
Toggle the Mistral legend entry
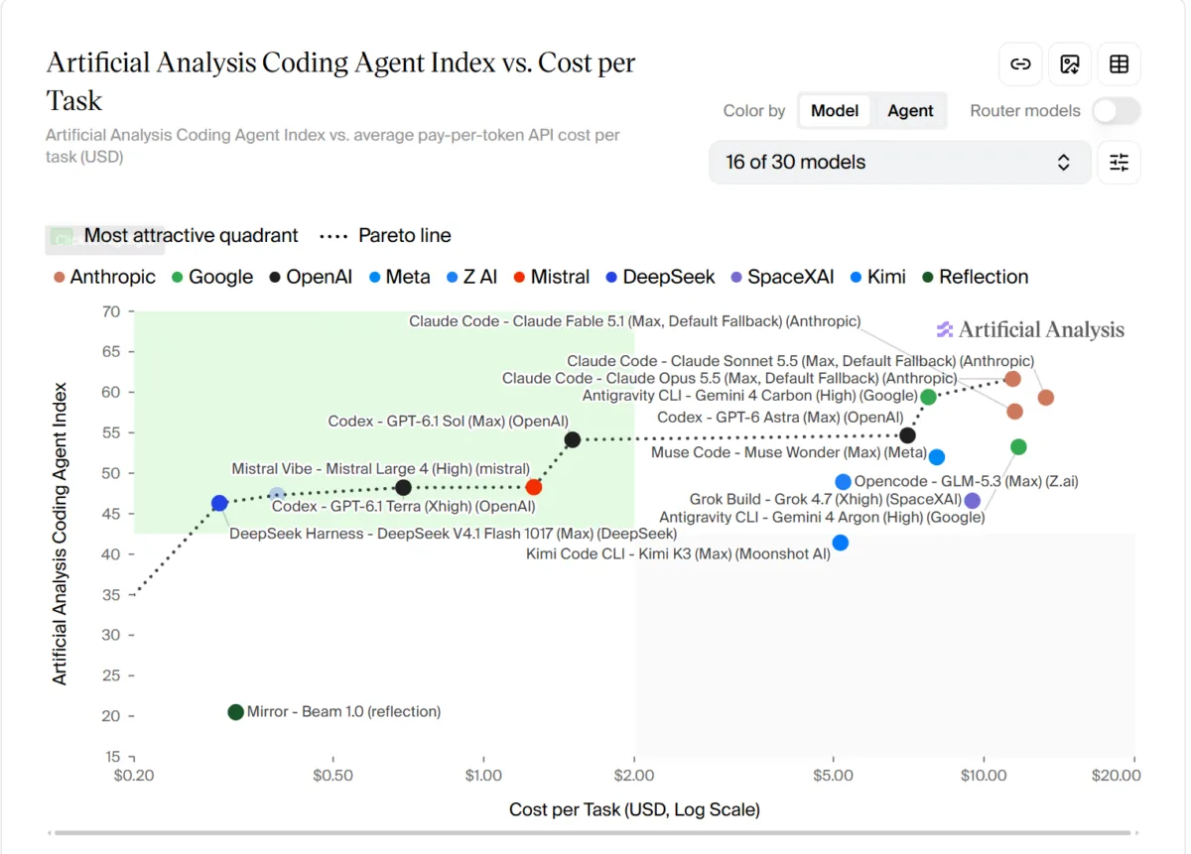pos(551,277)
